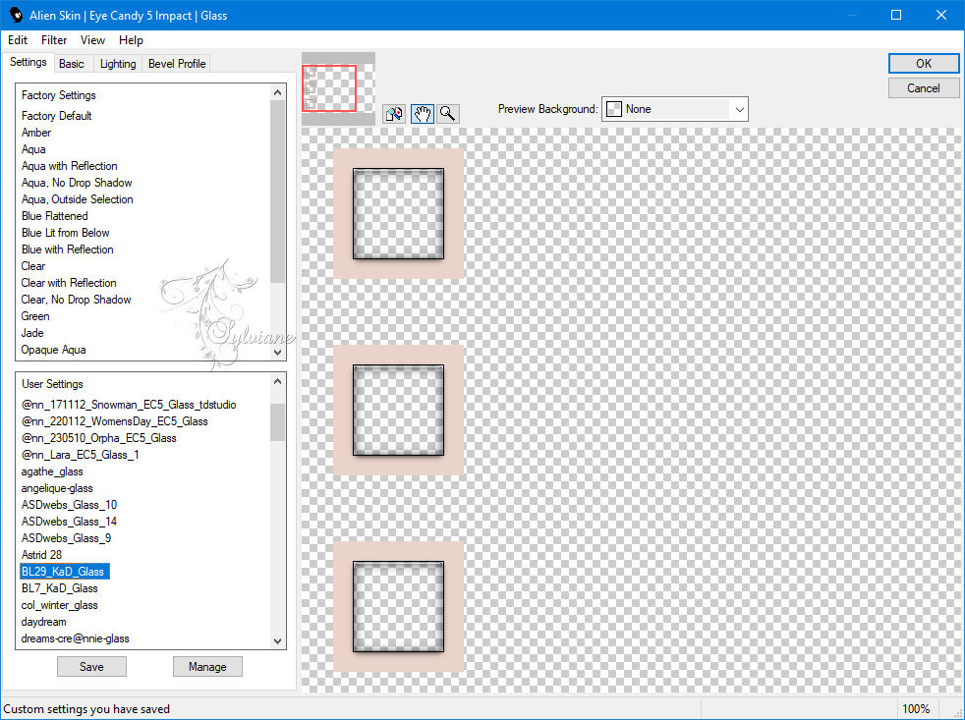Switch to the Settings tab
965x720 pixels.
tap(28, 62)
